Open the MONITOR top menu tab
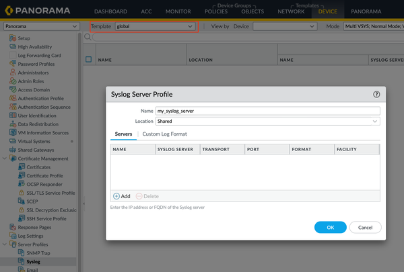This screenshot has height=272, width=404. click(178, 11)
